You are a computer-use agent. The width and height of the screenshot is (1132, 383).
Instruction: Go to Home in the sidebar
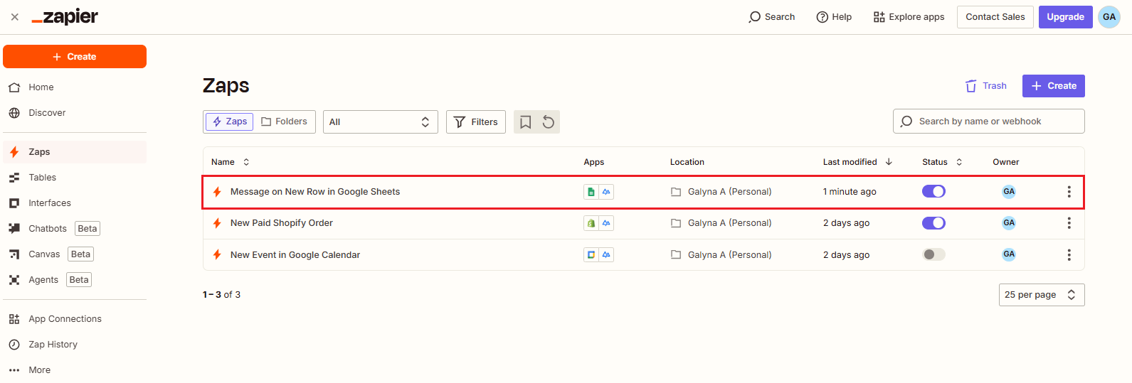(x=75, y=87)
